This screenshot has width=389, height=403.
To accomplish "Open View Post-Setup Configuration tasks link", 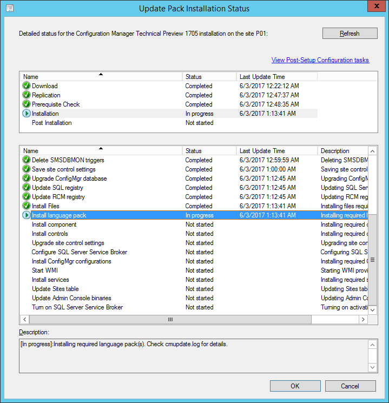I will tap(320, 60).
